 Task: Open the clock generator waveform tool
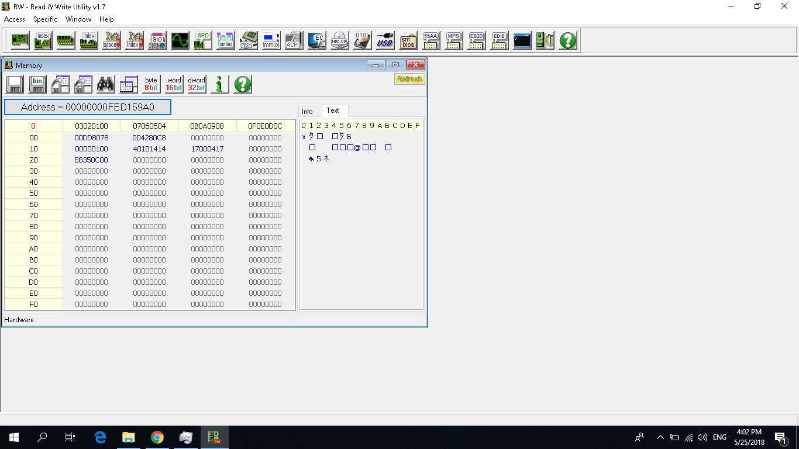pos(180,40)
